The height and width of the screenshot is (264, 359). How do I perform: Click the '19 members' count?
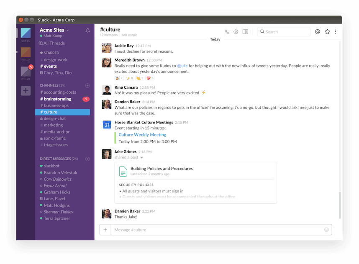click(x=109, y=35)
